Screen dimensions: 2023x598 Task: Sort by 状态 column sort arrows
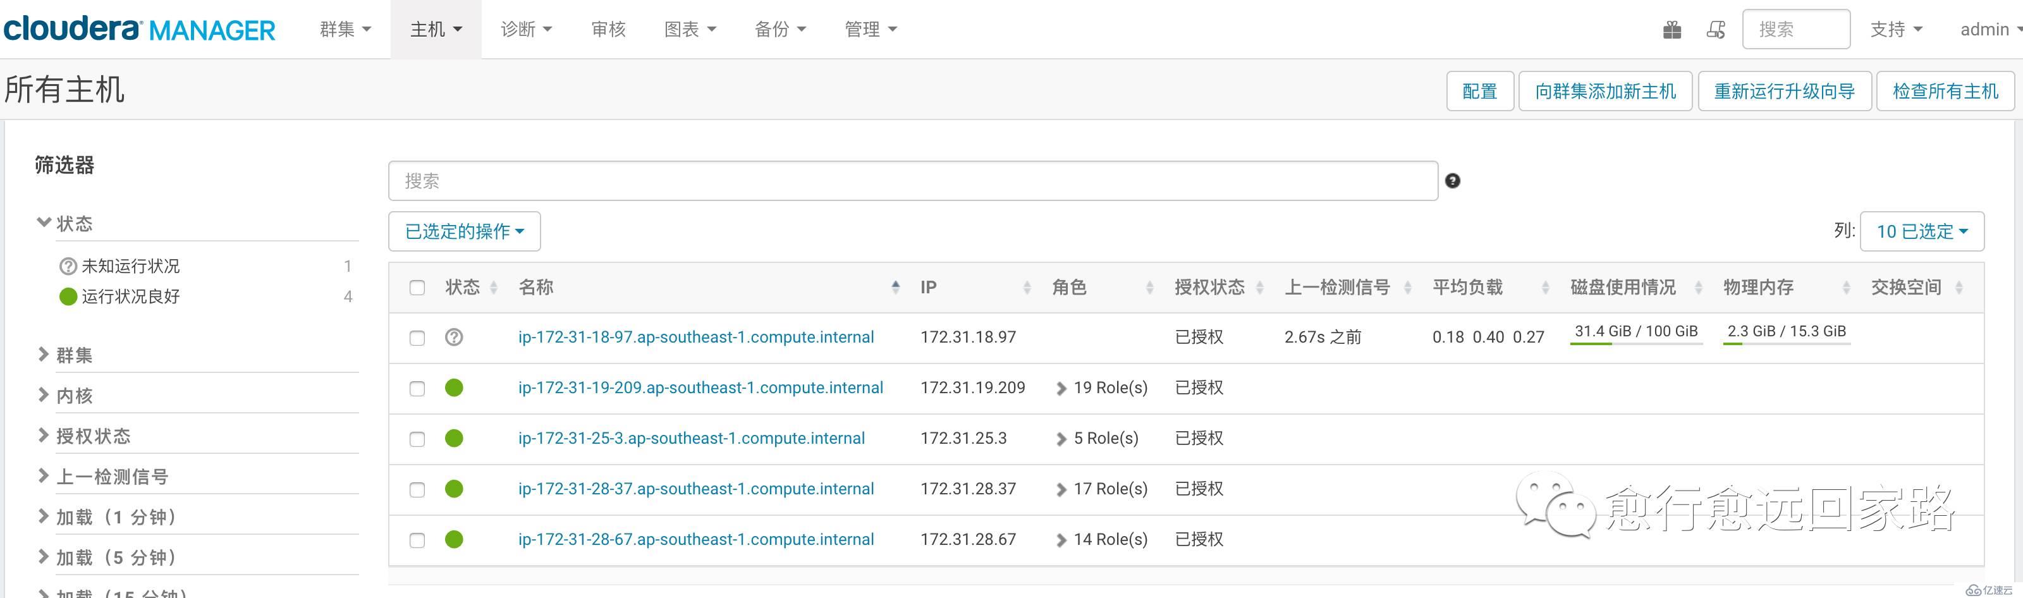coord(494,288)
